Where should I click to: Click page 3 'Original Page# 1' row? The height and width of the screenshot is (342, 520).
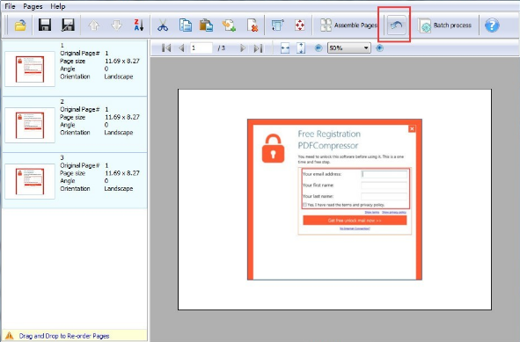coord(84,165)
